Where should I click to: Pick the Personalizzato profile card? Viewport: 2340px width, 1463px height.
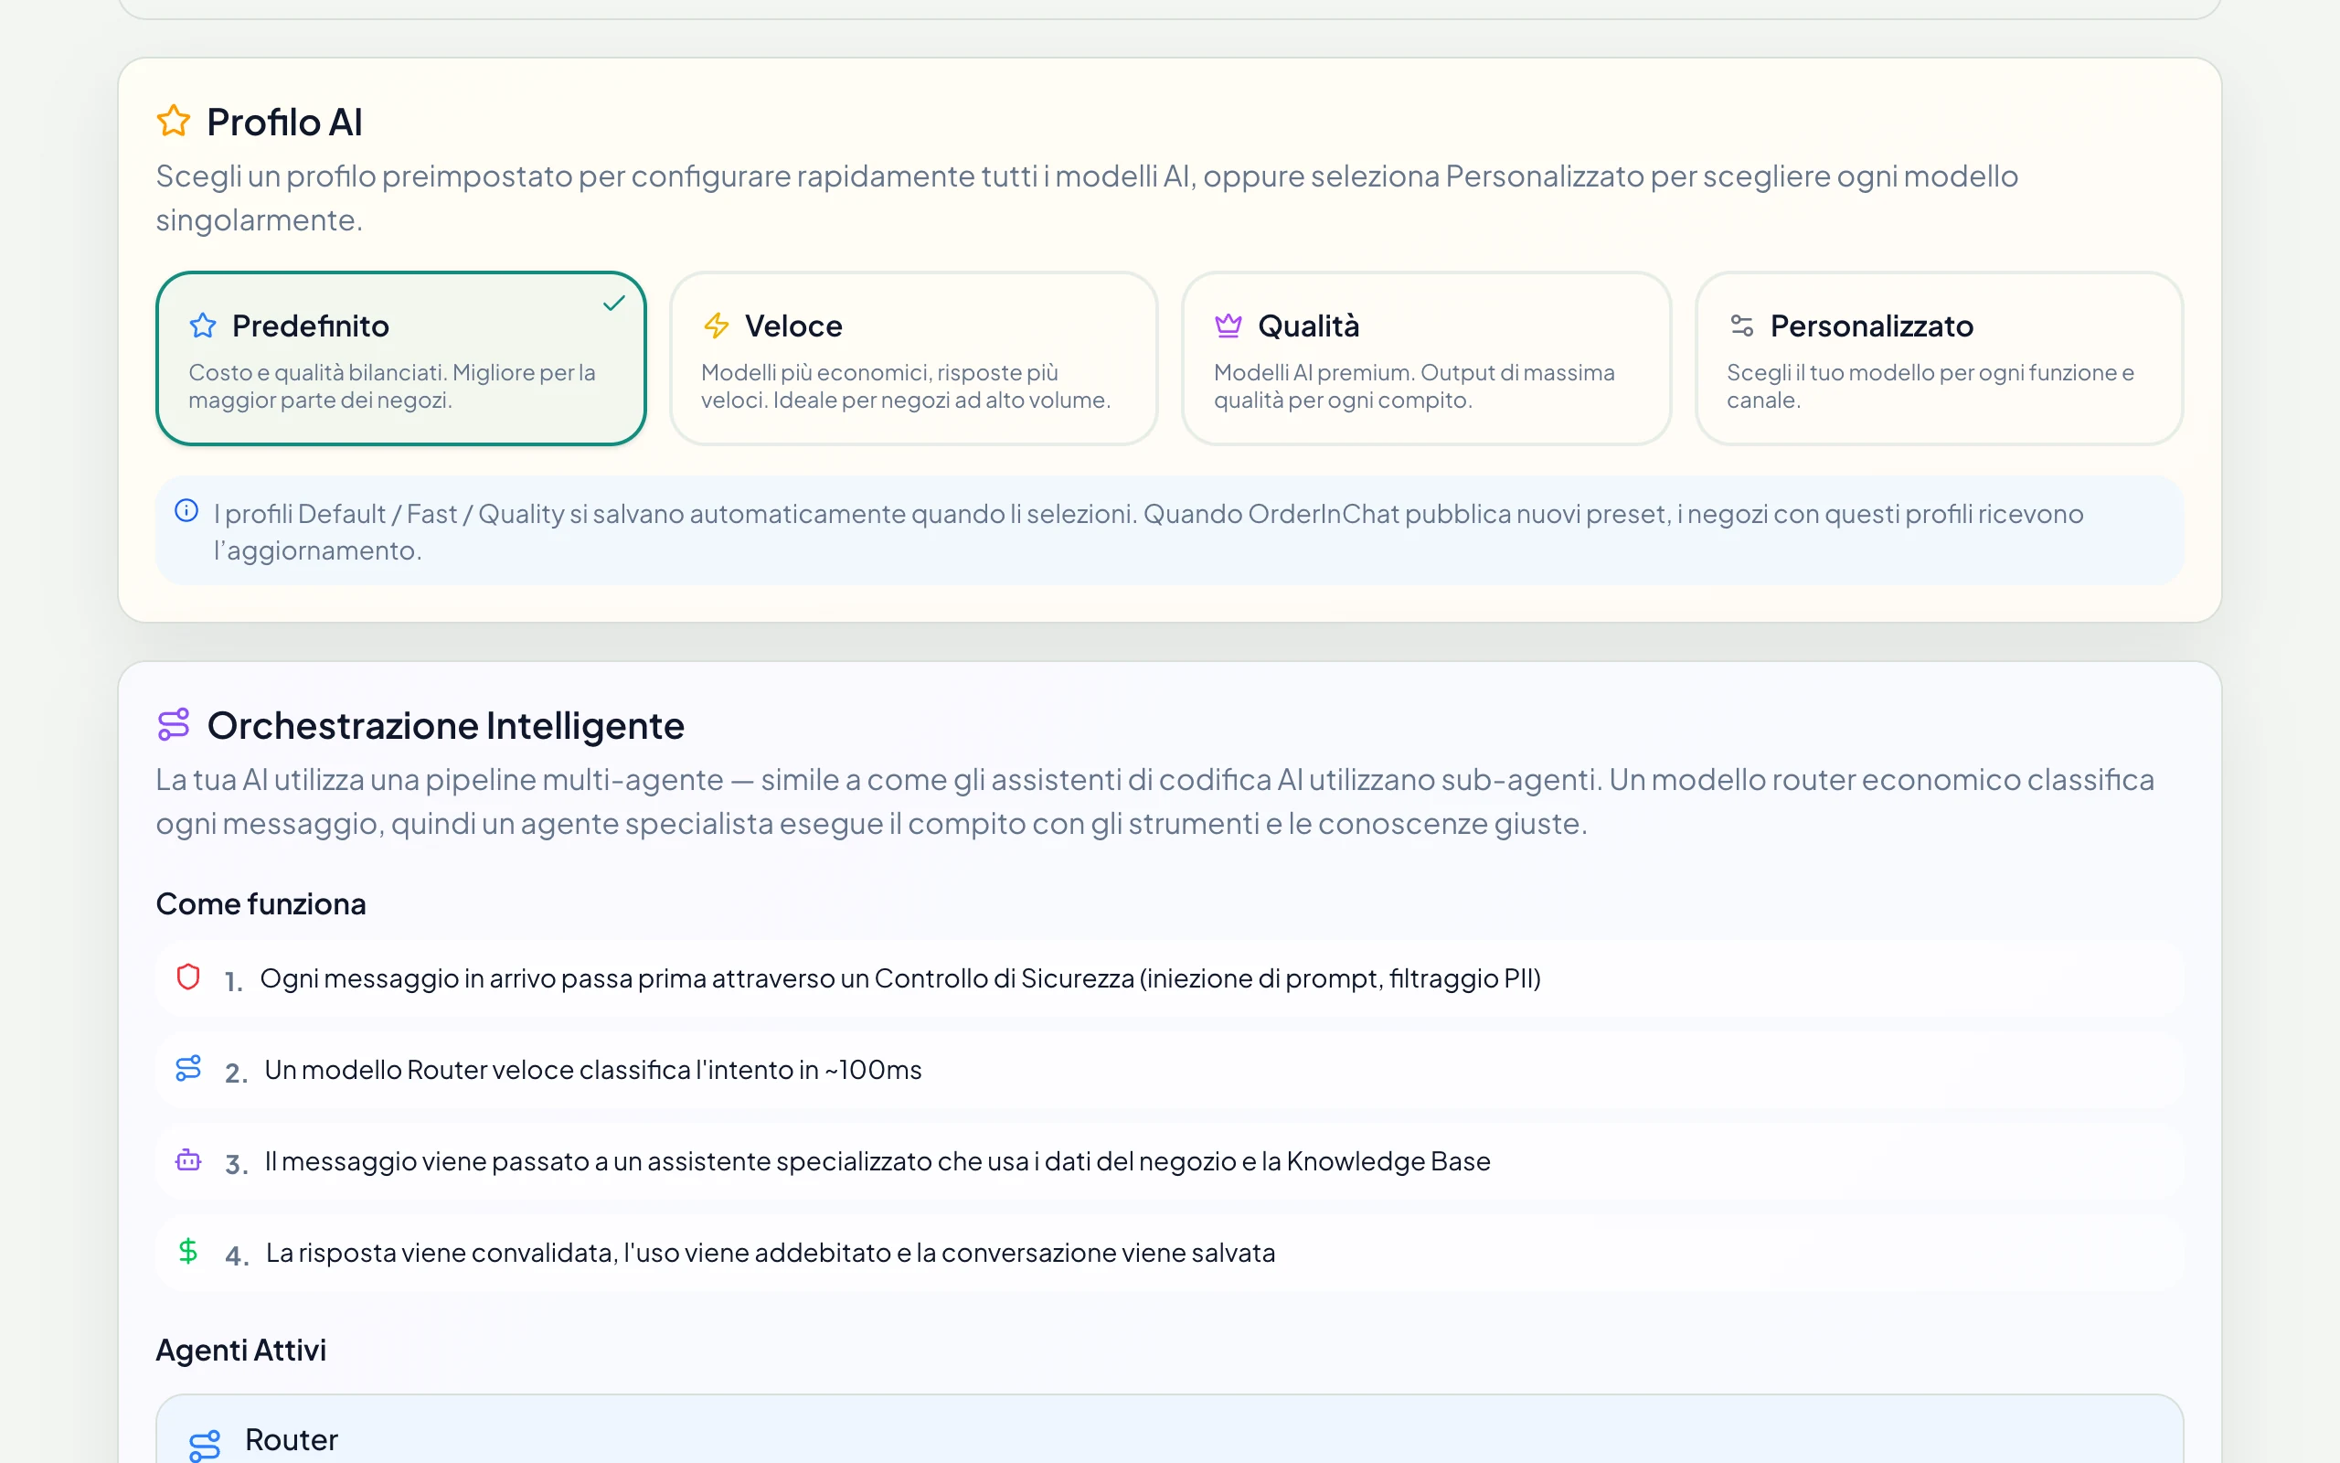(x=1939, y=358)
